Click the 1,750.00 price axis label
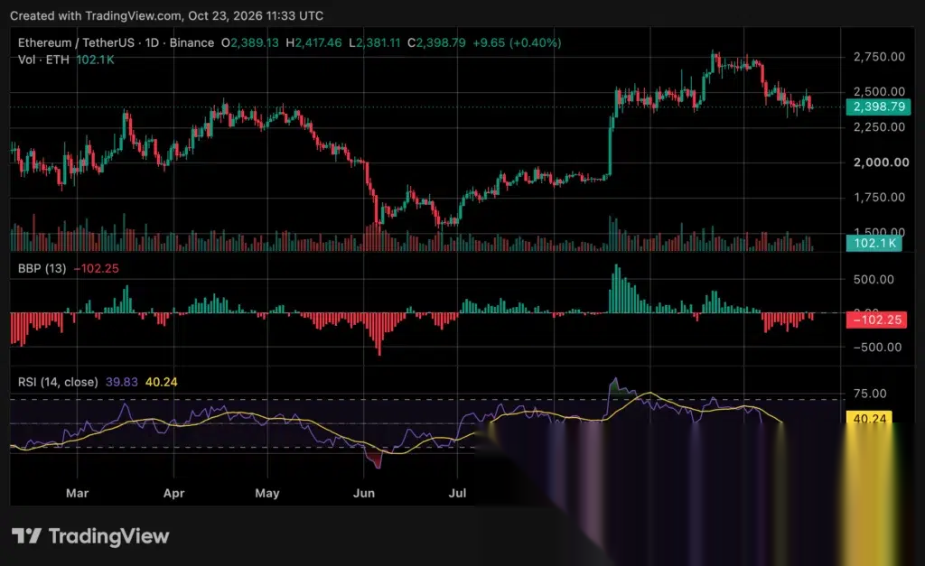Screen dimensions: 925x566 coord(879,197)
